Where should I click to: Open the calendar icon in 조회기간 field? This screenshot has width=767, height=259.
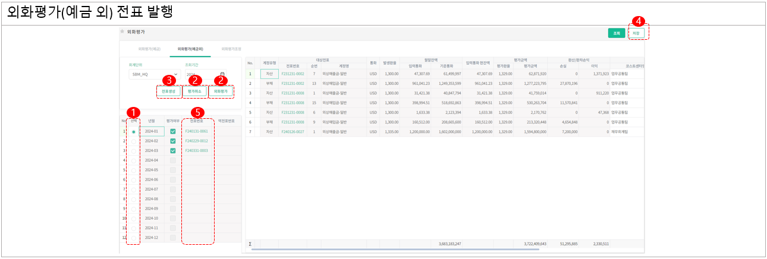click(x=222, y=75)
